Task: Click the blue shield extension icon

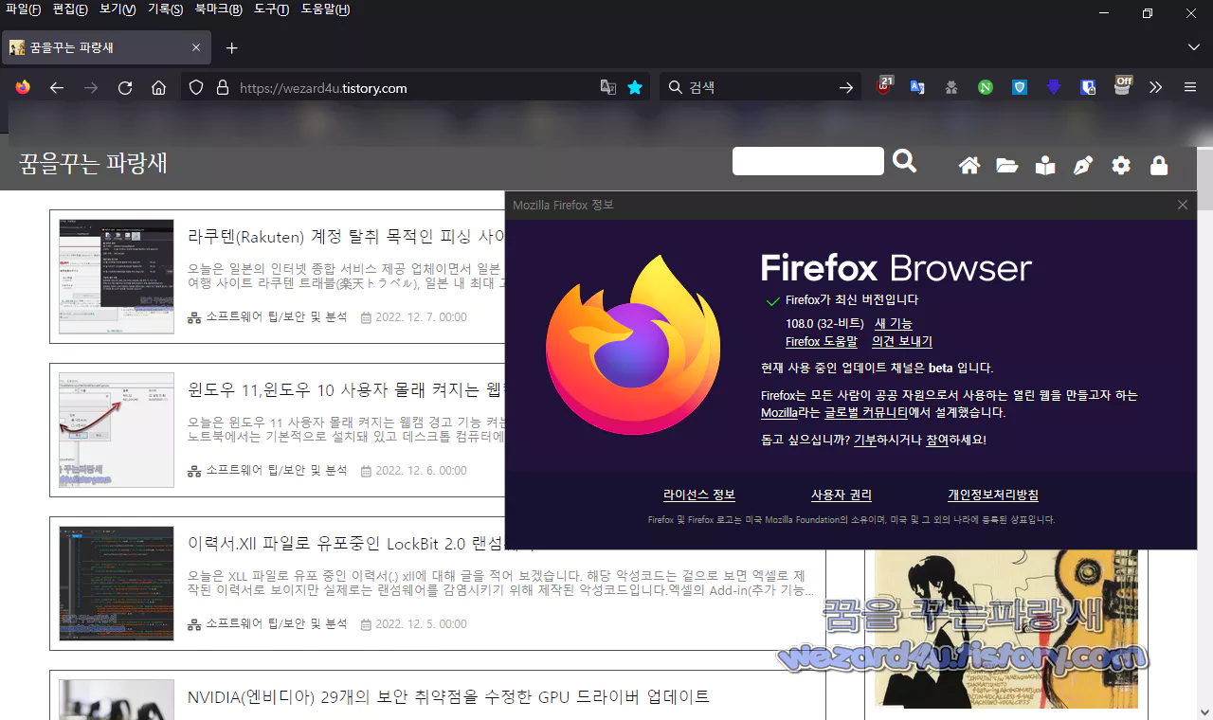Action: (1020, 87)
